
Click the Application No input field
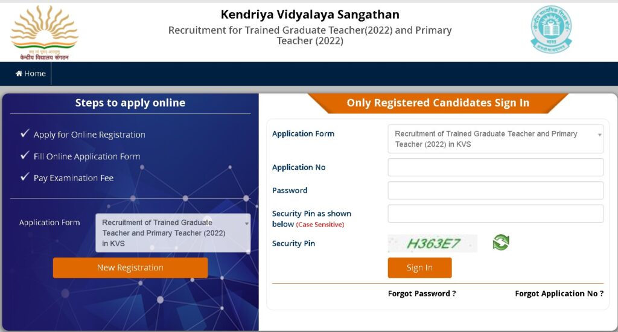coord(495,167)
